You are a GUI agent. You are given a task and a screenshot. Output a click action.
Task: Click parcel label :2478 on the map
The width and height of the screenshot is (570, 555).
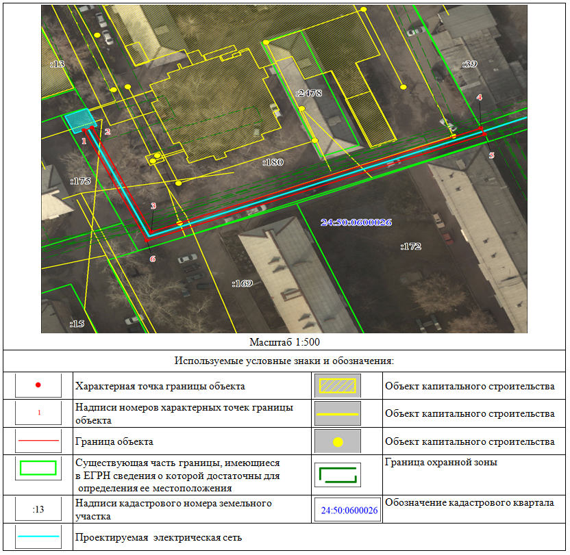pyautogui.click(x=308, y=93)
